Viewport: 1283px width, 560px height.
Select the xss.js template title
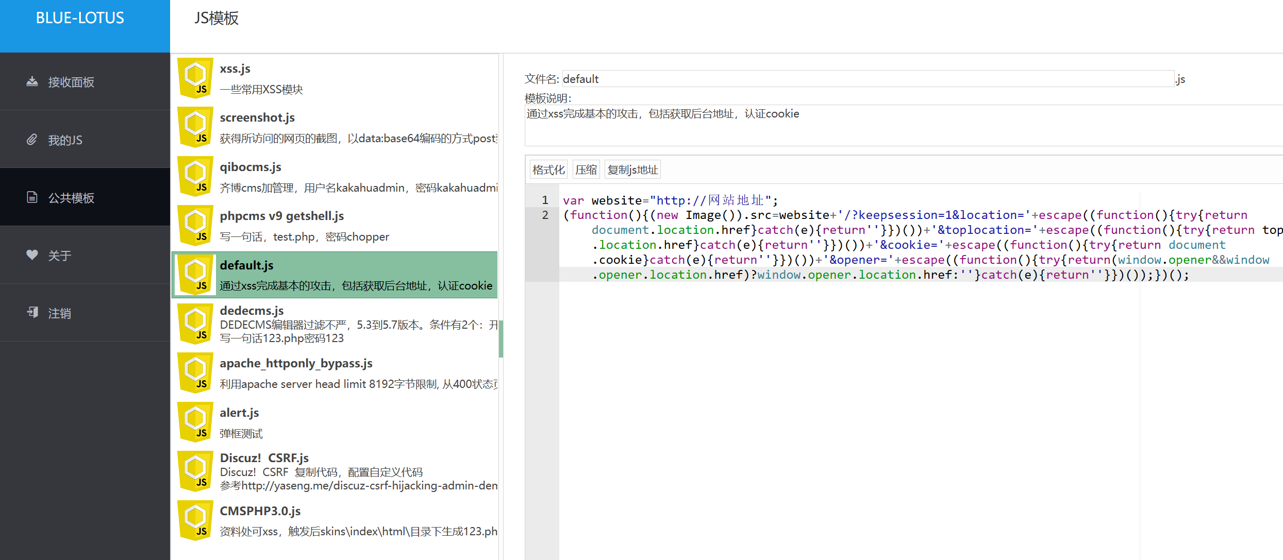pyautogui.click(x=235, y=69)
